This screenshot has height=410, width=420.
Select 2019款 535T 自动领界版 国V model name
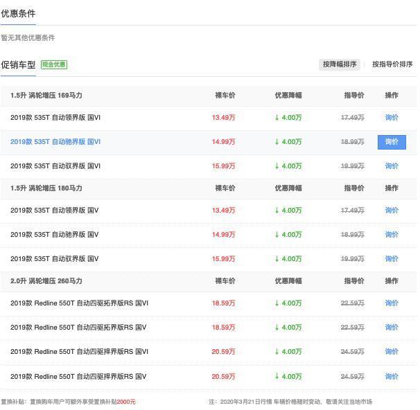coord(55,211)
